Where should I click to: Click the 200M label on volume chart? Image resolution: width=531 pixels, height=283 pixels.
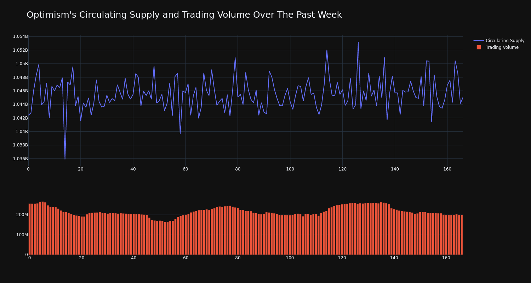point(22,215)
